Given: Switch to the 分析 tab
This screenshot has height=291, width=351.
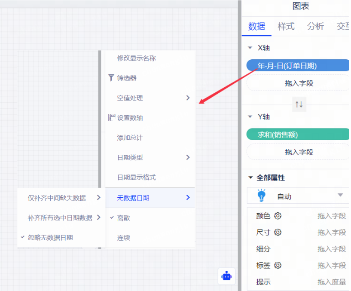Looking at the screenshot, I should pos(315,27).
